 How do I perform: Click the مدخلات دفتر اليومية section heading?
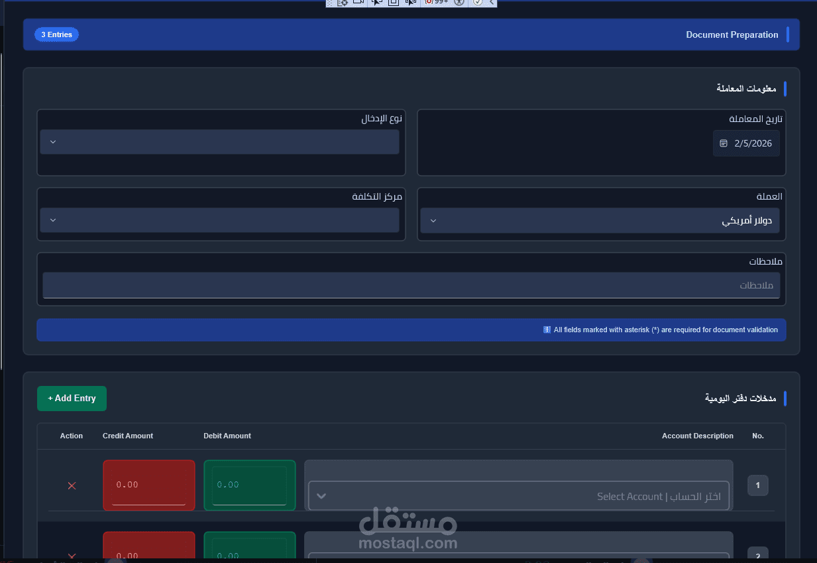tap(741, 399)
